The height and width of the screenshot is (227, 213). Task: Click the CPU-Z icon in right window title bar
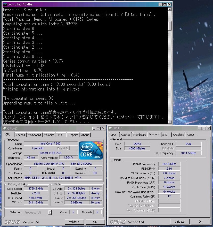coord(110,128)
